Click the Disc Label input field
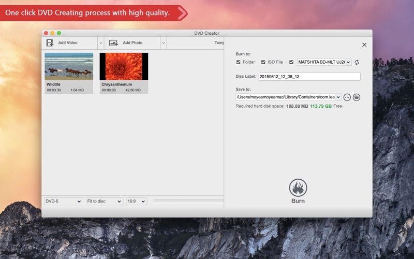Viewport: 414px width, 259px height. (309, 77)
